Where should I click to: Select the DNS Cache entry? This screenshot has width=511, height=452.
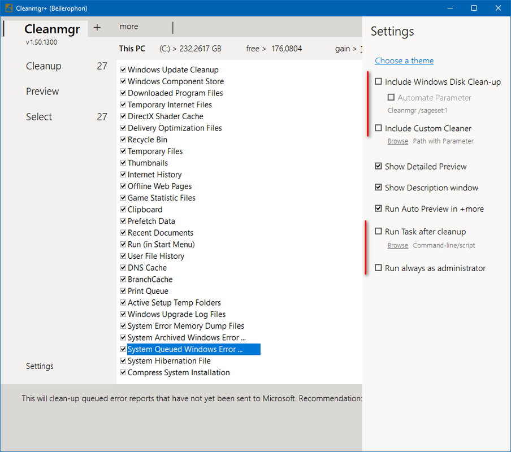point(147,268)
